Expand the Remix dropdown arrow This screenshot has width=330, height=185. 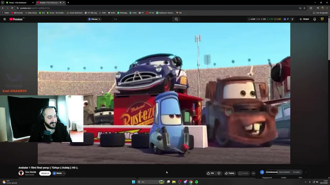[64, 173]
